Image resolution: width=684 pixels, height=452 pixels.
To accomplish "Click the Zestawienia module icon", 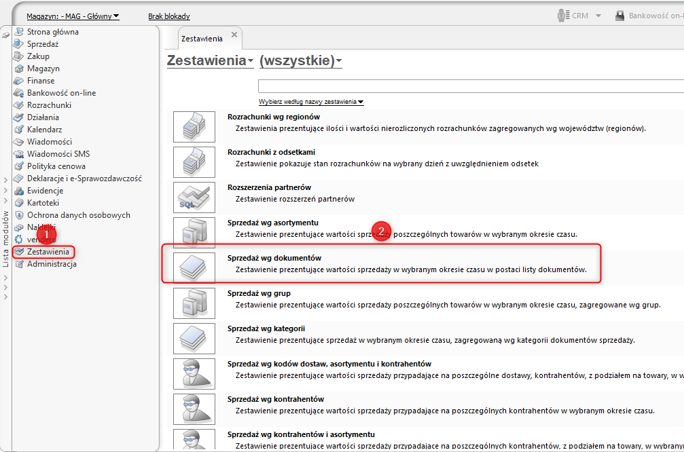I will point(18,252).
